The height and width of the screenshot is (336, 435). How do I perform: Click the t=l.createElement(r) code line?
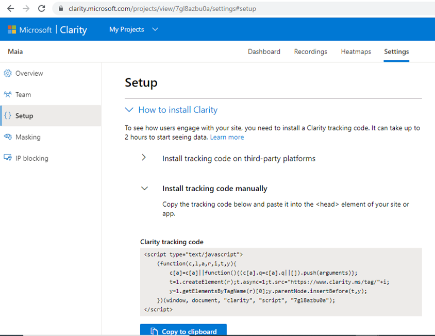[x=279, y=282]
